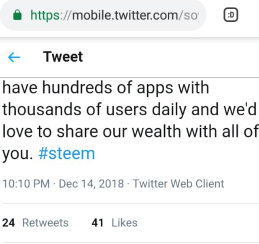
Task: Open the #steem hashtag link
Action: 66,154
